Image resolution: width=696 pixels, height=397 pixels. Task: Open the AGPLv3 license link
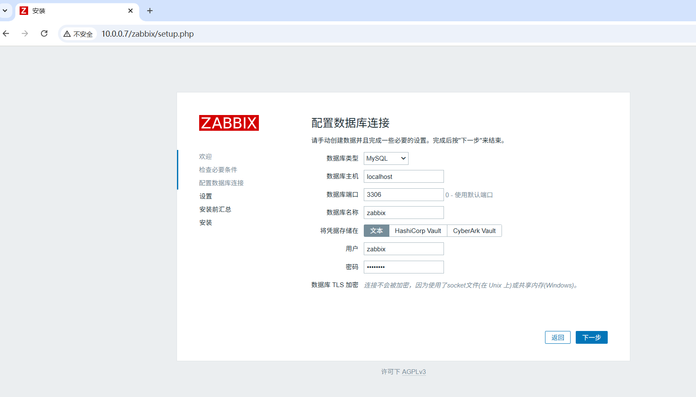[414, 372]
